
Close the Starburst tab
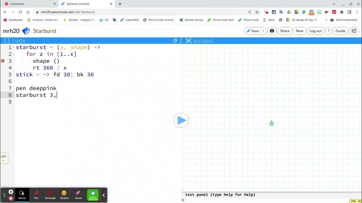[111, 4]
